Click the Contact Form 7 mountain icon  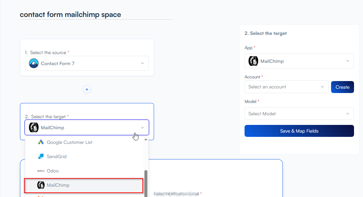pos(34,63)
